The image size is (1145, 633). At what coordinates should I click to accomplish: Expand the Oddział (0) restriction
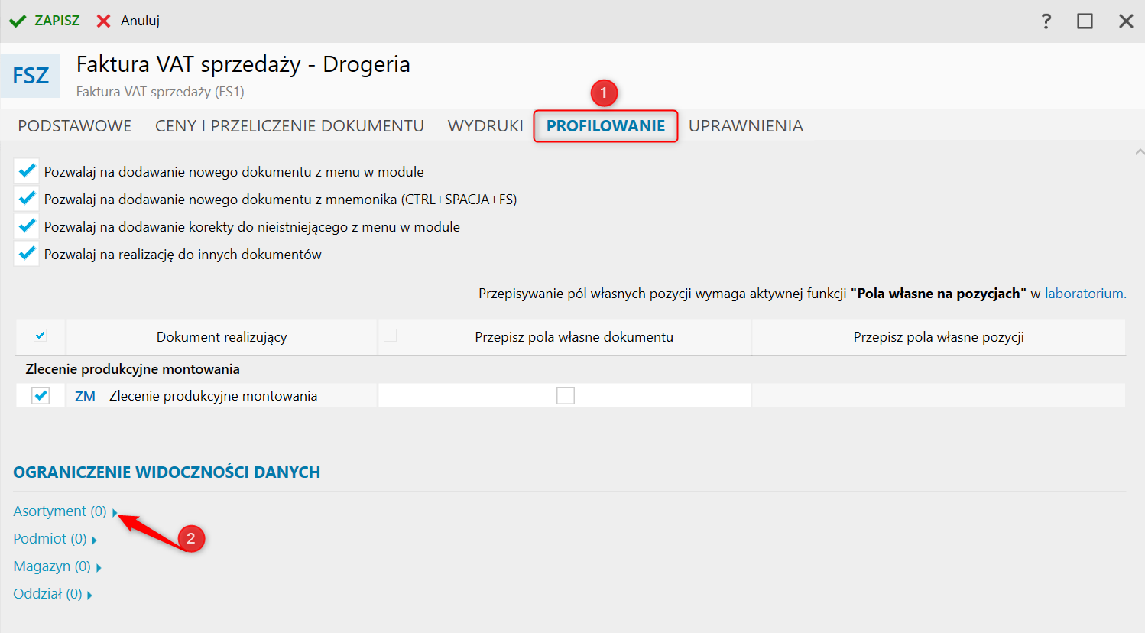tap(53, 594)
